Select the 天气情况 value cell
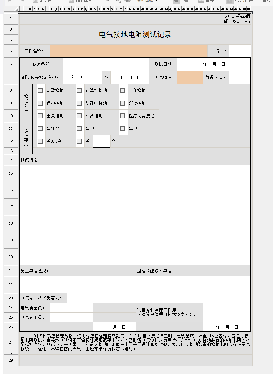This screenshot has width=273, height=374. click(x=190, y=78)
